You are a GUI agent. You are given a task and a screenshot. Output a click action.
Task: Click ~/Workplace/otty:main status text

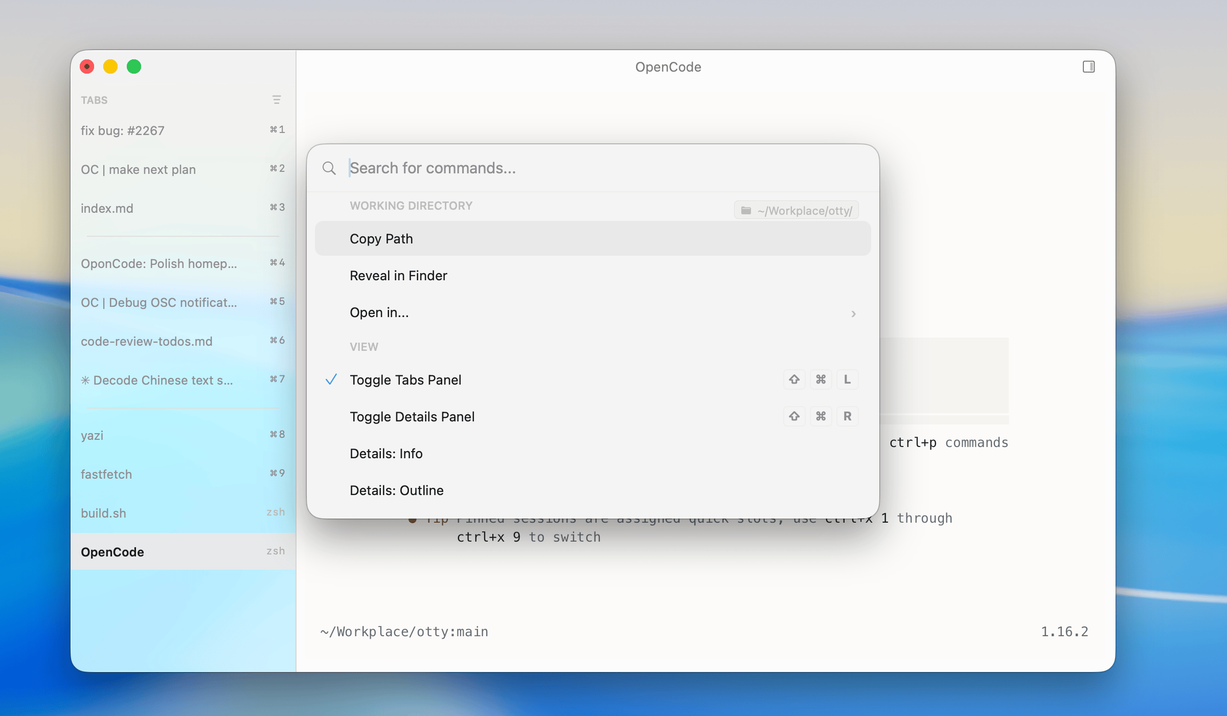tap(404, 632)
